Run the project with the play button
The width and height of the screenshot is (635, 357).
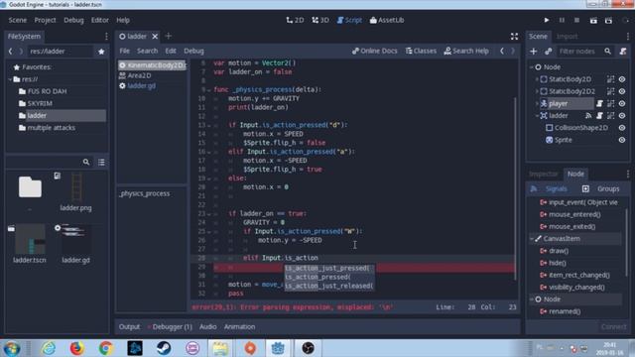click(x=547, y=20)
